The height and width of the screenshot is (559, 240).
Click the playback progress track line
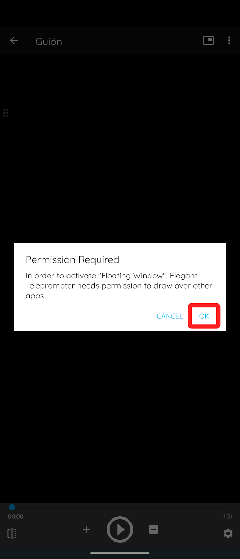click(120, 507)
